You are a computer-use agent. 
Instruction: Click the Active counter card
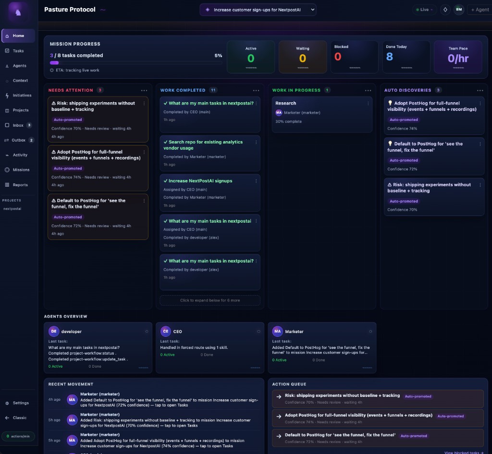coord(251,57)
